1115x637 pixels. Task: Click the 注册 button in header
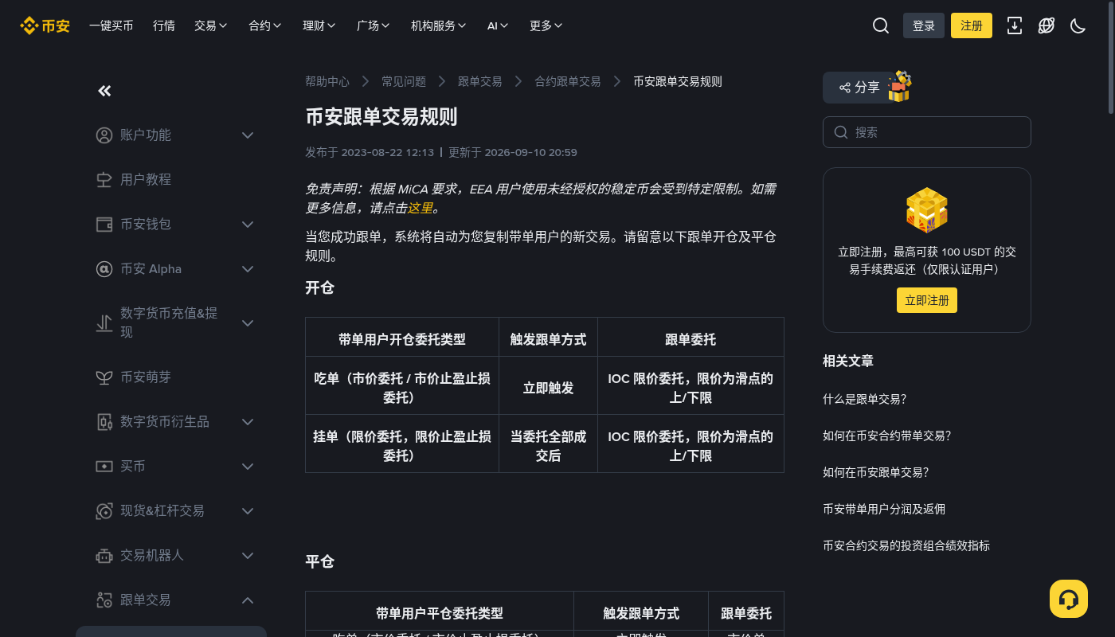(x=972, y=25)
